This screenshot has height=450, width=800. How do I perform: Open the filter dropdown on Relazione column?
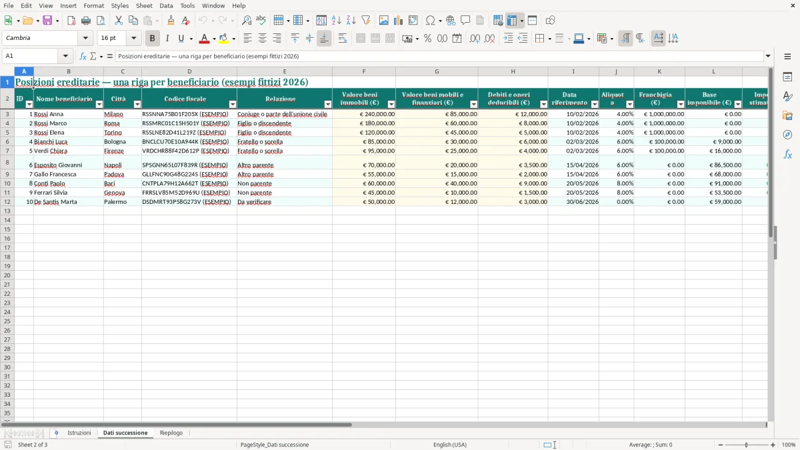click(x=328, y=105)
